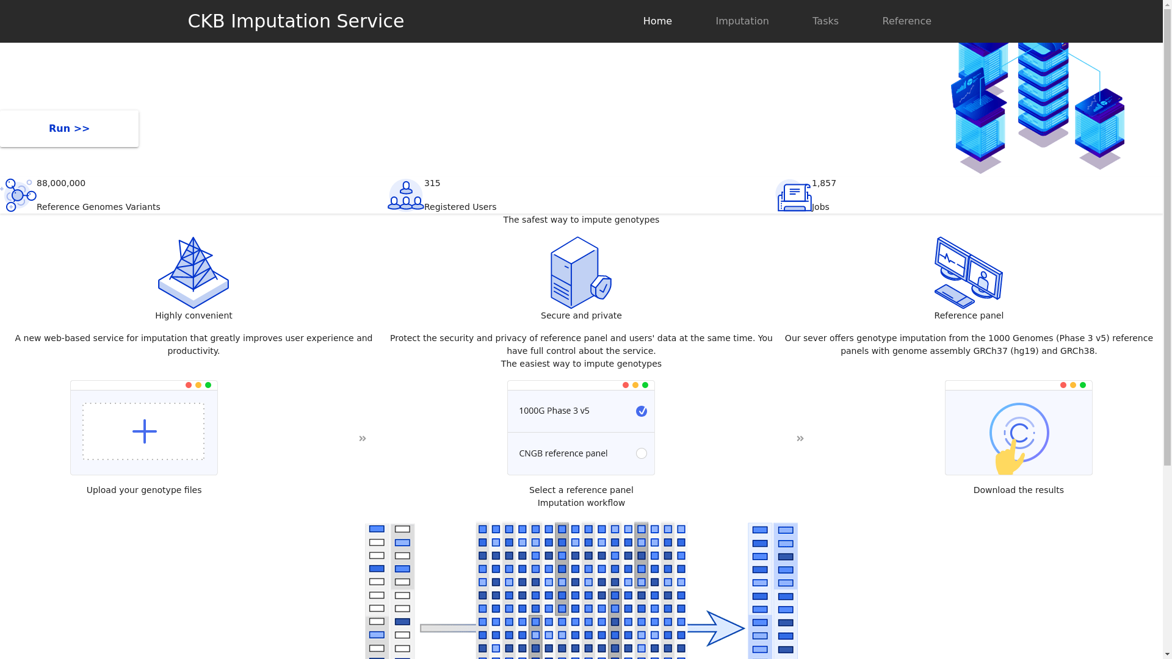Click the Run >> button

pyautogui.click(x=69, y=129)
